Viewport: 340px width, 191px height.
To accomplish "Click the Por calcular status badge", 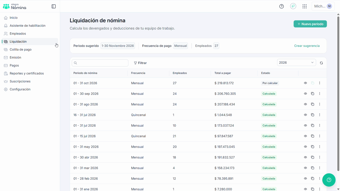I will [270, 83].
